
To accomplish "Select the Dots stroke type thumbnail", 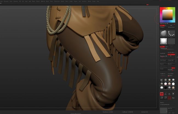I will pyautogui.click(x=171, y=33).
